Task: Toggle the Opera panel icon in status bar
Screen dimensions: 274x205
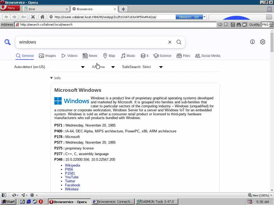Action: (x=4, y=195)
